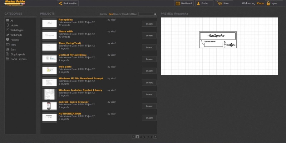The width and height of the screenshot is (286, 143).
Task: Select the Web Parts category
Action: pos(16,35)
